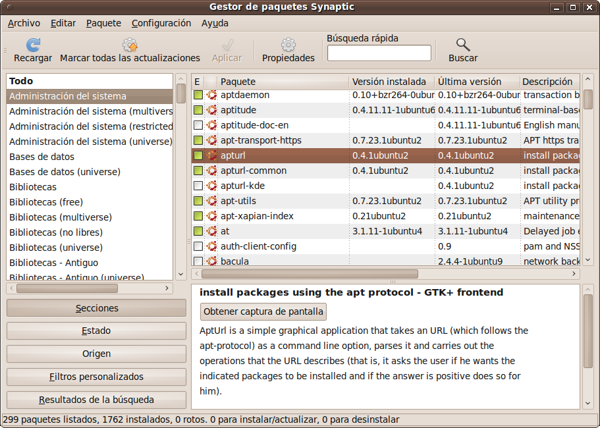Click the sections list horizontal scrollbar

tap(67, 288)
